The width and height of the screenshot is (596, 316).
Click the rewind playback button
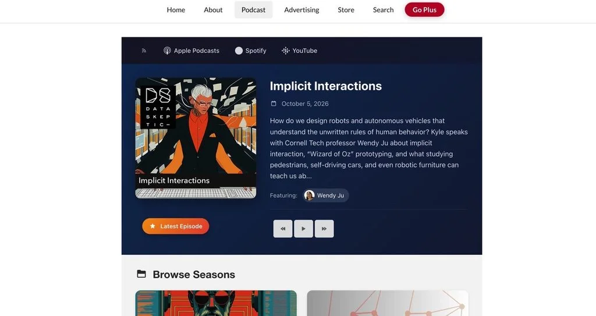click(283, 229)
